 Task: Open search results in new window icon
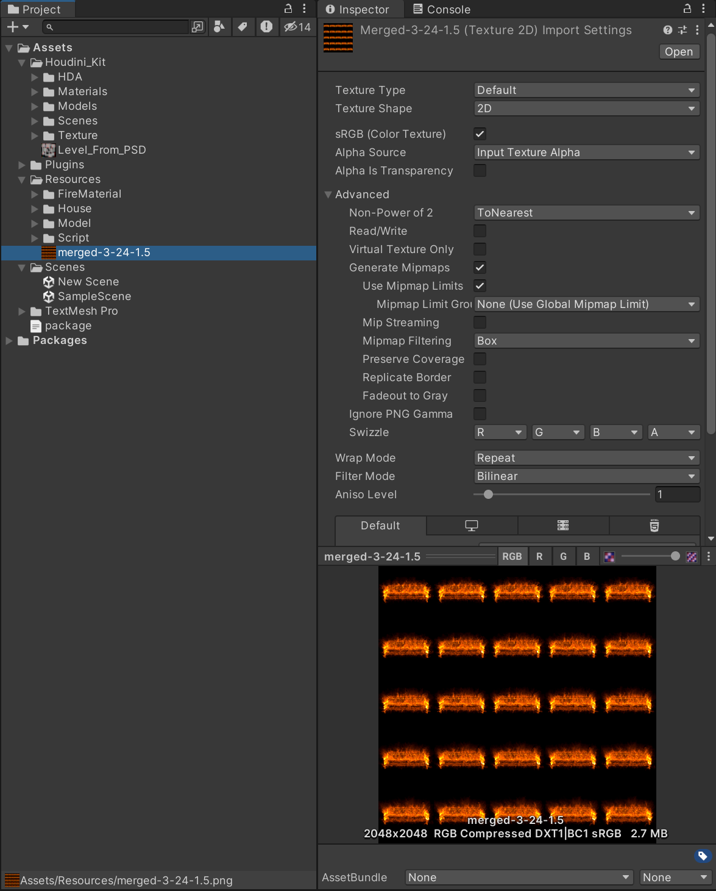point(197,27)
